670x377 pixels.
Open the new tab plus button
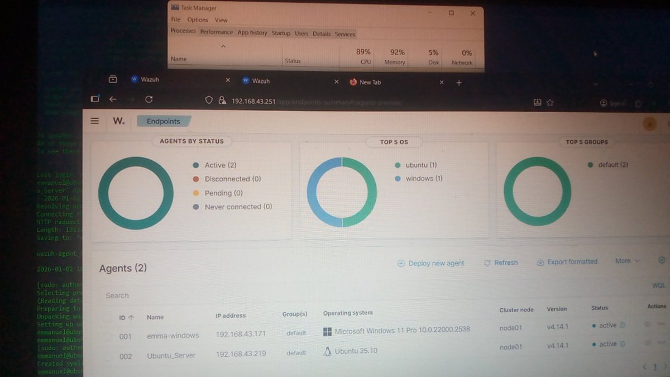pyautogui.click(x=459, y=82)
